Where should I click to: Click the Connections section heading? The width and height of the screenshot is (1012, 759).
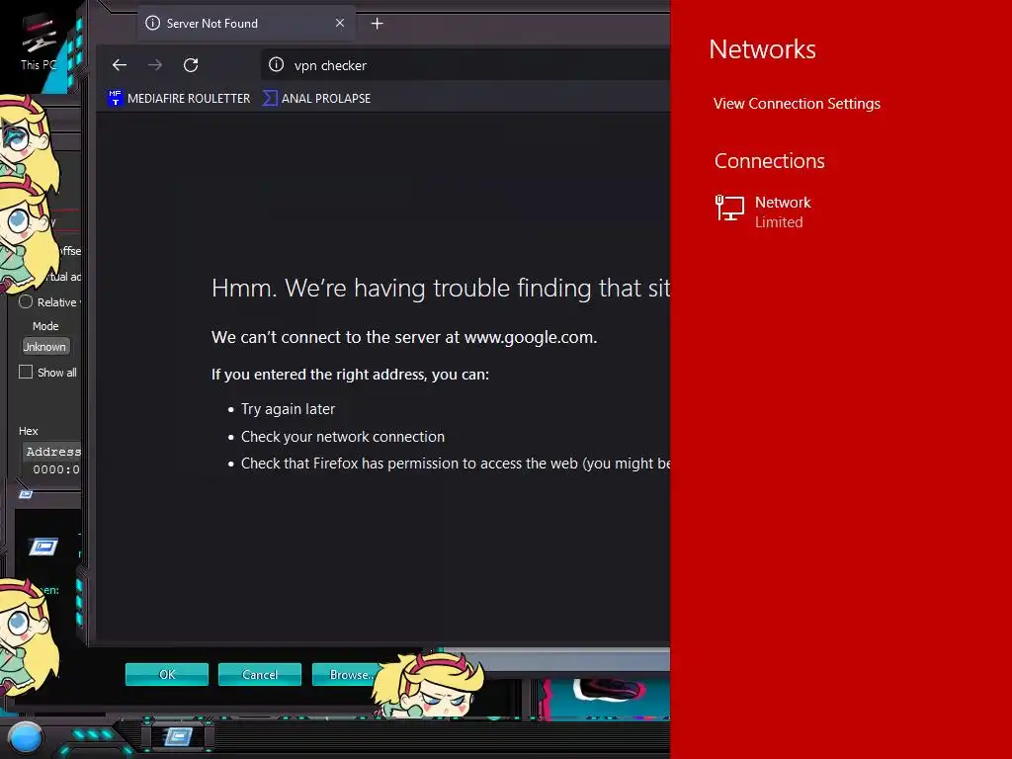tap(769, 161)
